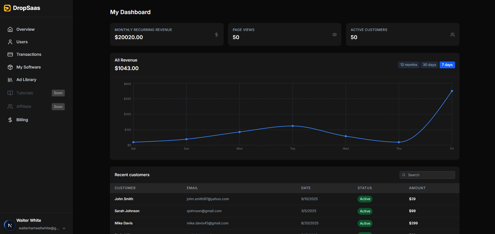The height and width of the screenshot is (234, 495).
Task: Click the Users person icon in sidebar
Action: (x=10, y=42)
